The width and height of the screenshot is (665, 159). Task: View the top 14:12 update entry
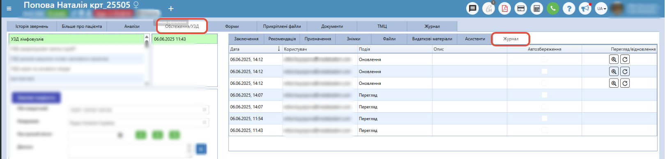coord(614,59)
